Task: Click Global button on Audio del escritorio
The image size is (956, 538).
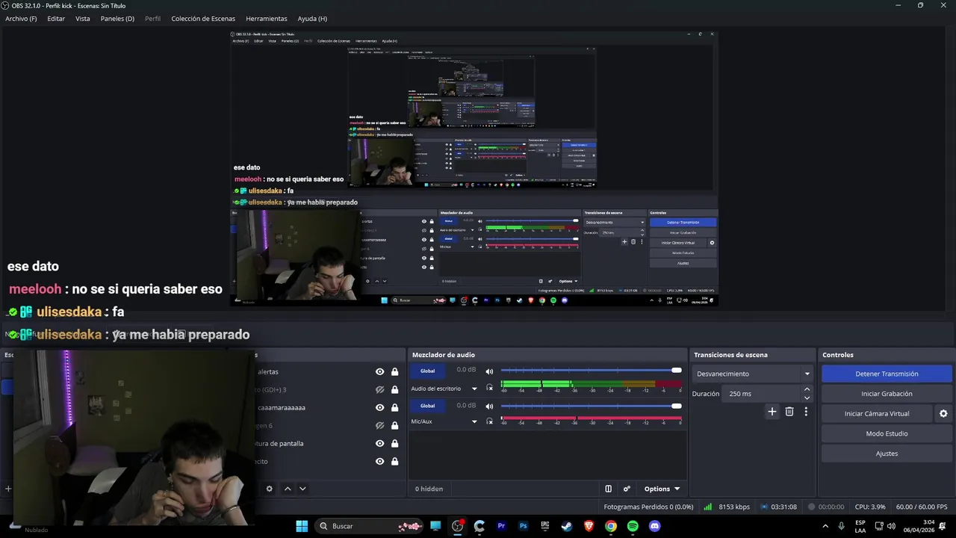Action: point(427,371)
